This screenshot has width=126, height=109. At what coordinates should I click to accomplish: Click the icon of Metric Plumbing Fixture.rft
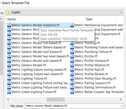(x=72, y=52)
